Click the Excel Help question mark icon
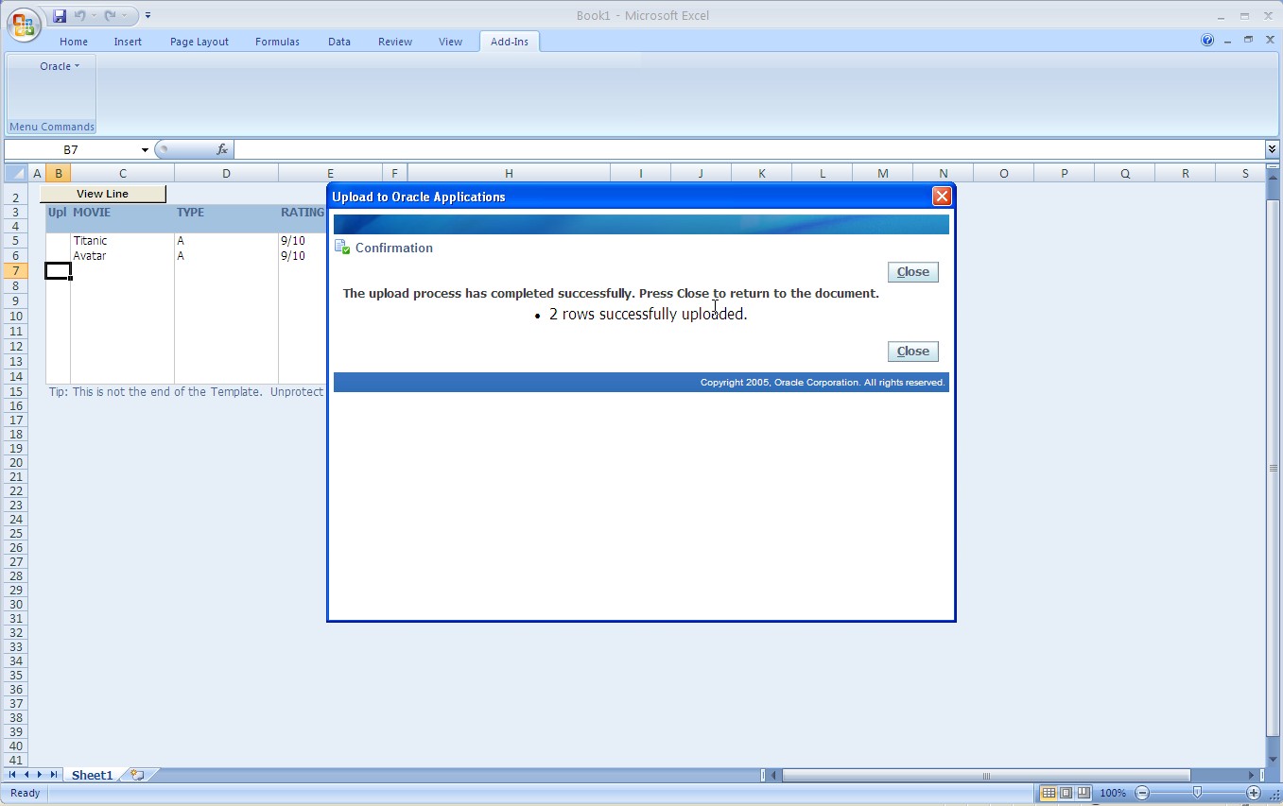 click(1207, 41)
